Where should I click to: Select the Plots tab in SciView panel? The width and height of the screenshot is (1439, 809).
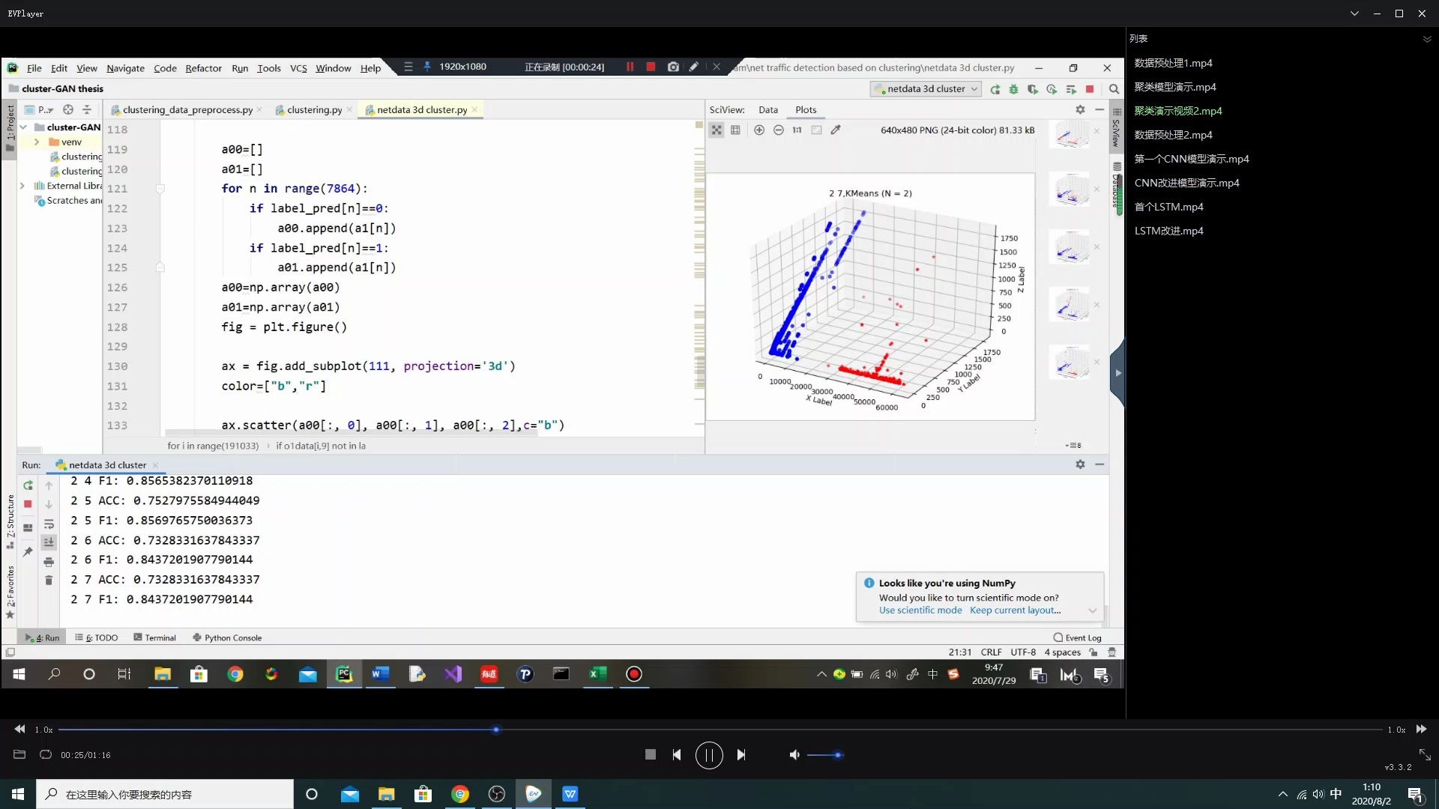(x=806, y=109)
